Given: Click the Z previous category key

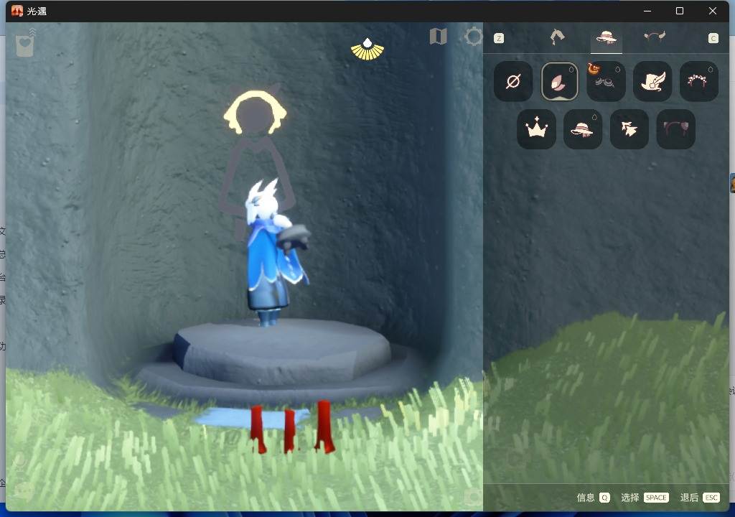Looking at the screenshot, I should point(499,38).
